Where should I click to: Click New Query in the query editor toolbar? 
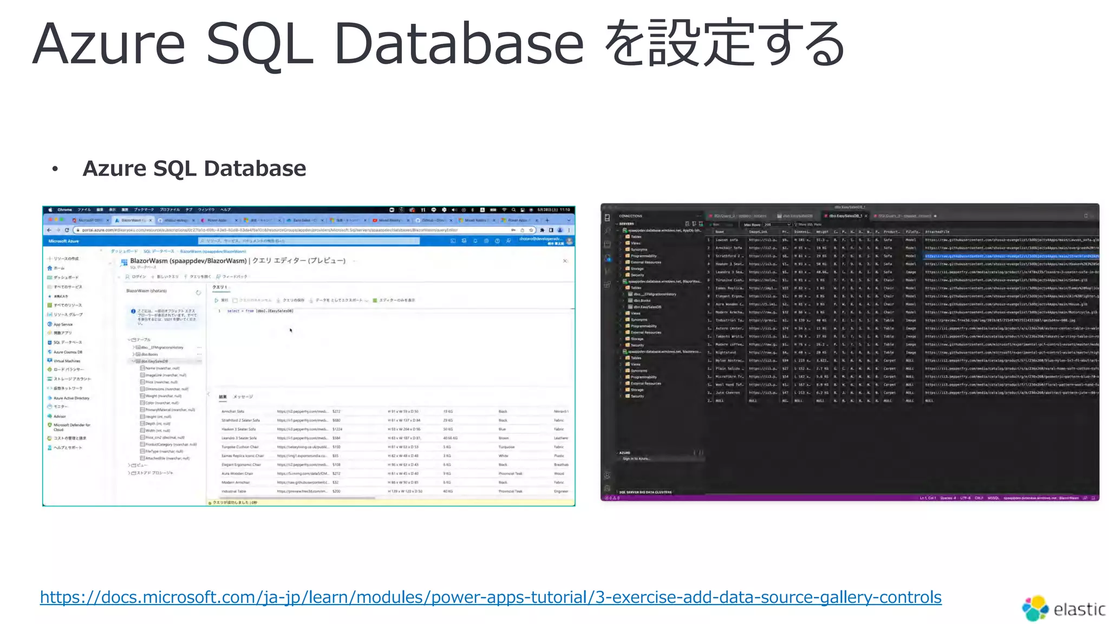tap(165, 277)
